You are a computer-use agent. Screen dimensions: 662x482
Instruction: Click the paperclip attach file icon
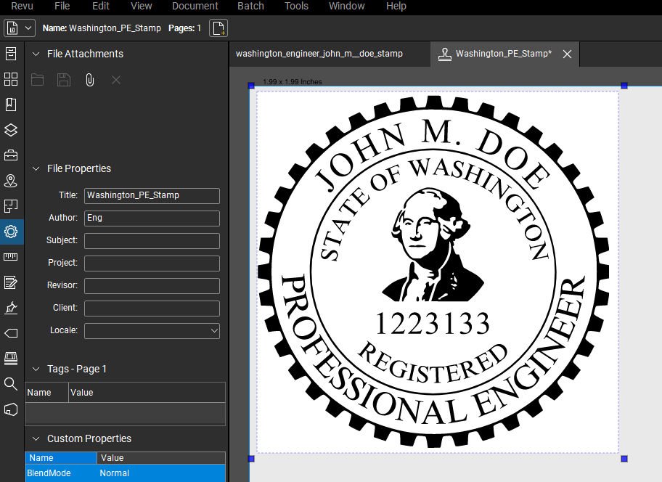pos(89,80)
